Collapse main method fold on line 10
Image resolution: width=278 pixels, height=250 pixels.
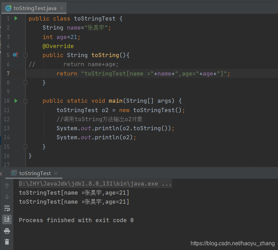pyautogui.click(x=25, y=101)
